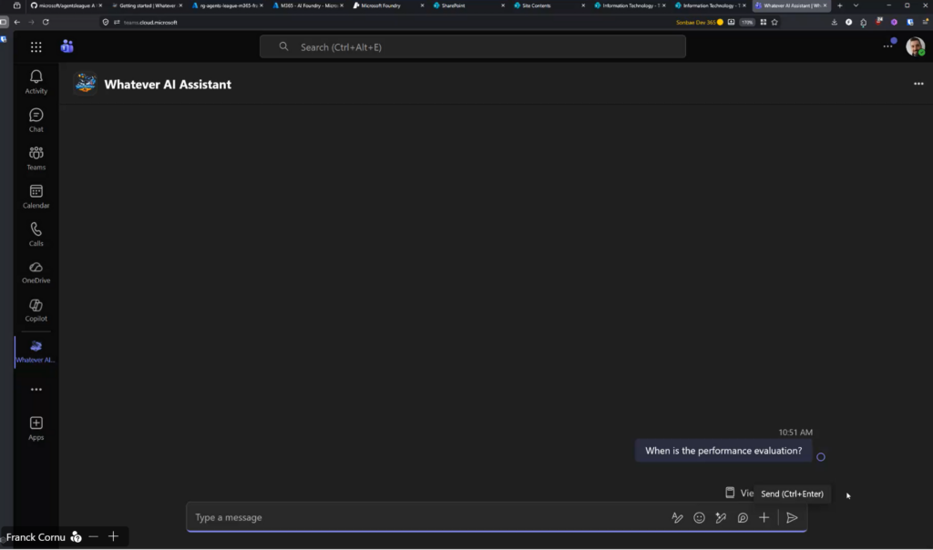Expand the browser tab list chevron

coord(856,5)
